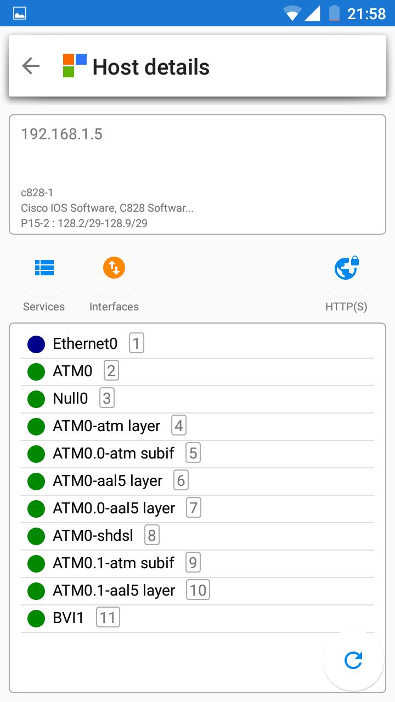The height and width of the screenshot is (702, 395).
Task: Tap the green status dot for BVI1
Action: [x=36, y=619]
